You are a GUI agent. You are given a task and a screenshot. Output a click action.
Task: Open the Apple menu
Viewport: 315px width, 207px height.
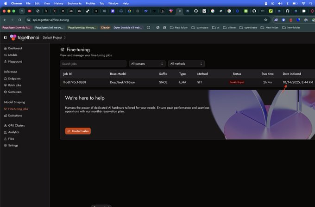click(6, 3)
